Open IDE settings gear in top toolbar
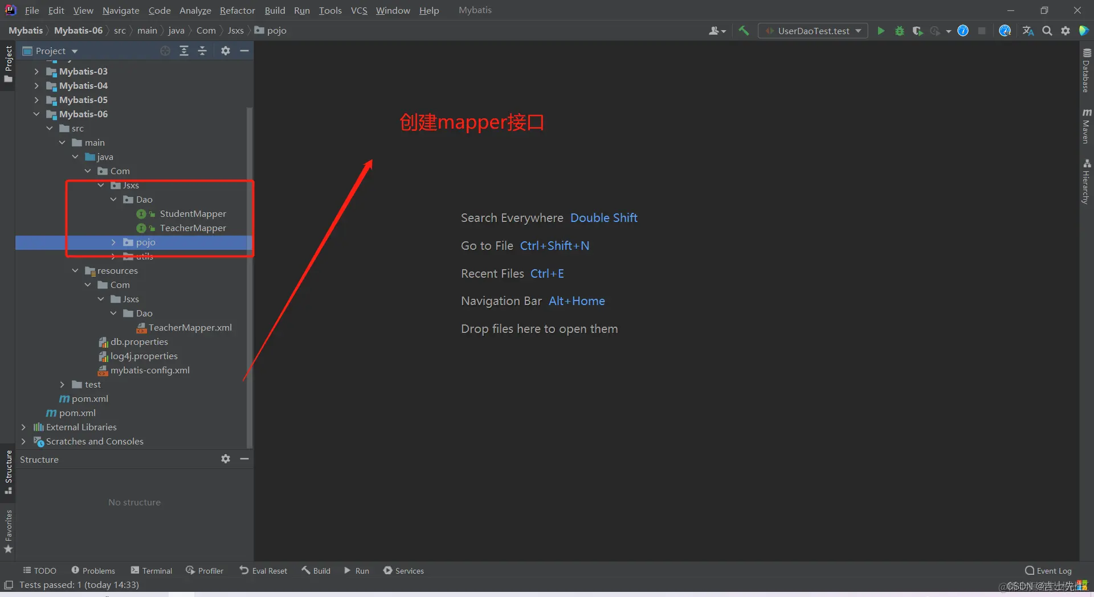The image size is (1094, 597). tap(1066, 31)
